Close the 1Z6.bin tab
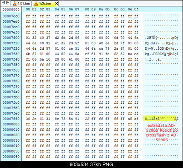183x168 pixels. (x=56, y=3)
